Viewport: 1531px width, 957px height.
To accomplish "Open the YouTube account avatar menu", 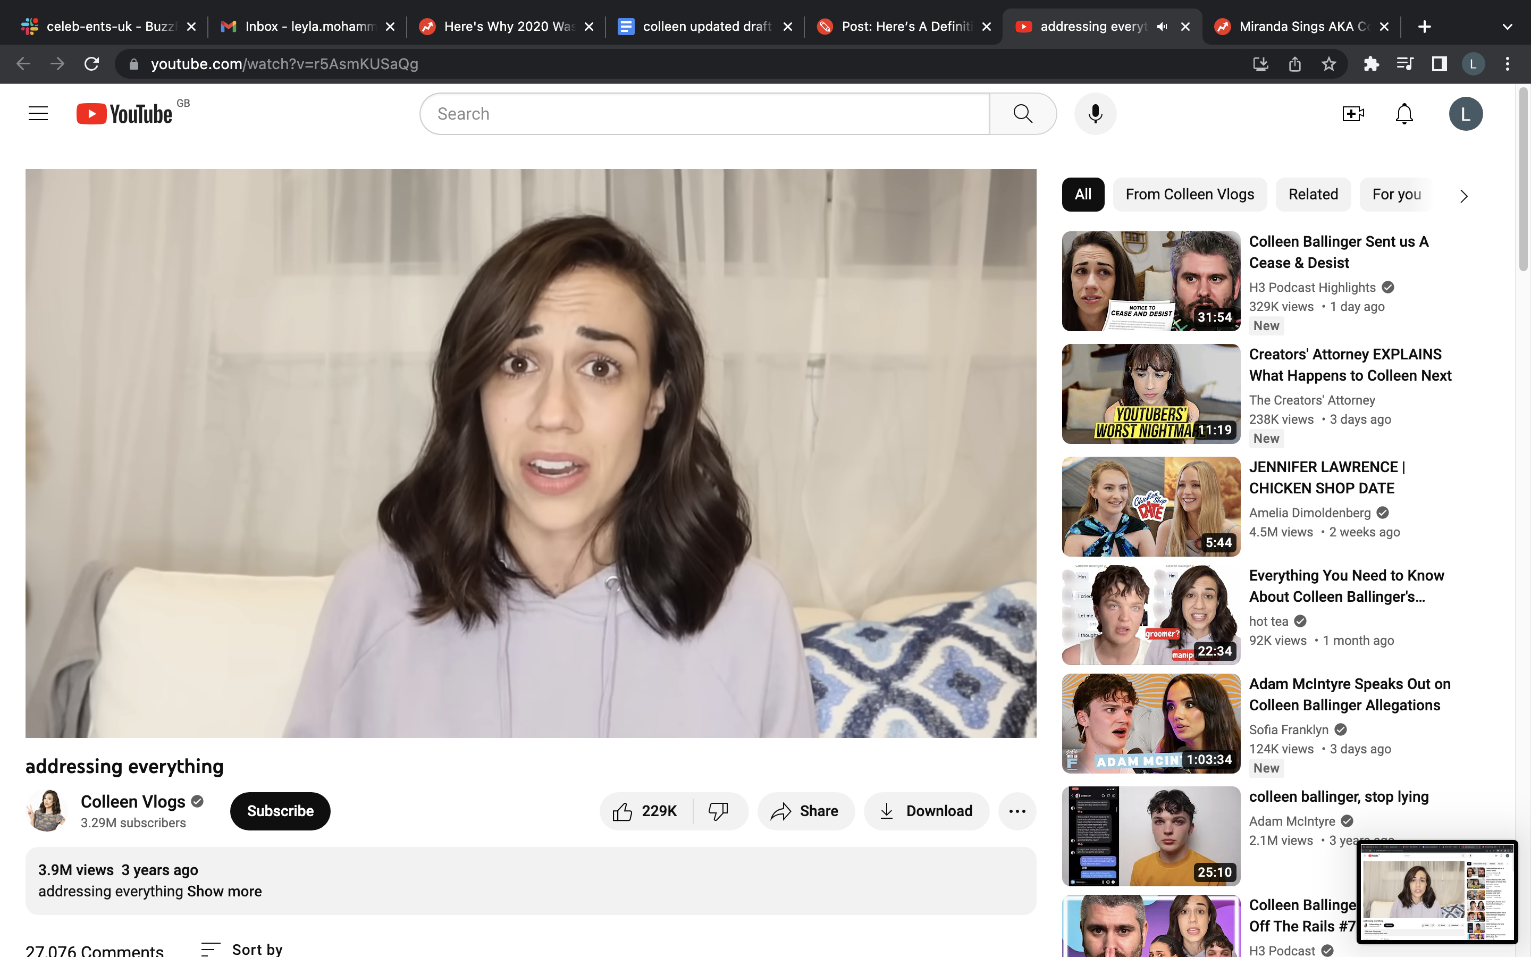I will point(1466,114).
